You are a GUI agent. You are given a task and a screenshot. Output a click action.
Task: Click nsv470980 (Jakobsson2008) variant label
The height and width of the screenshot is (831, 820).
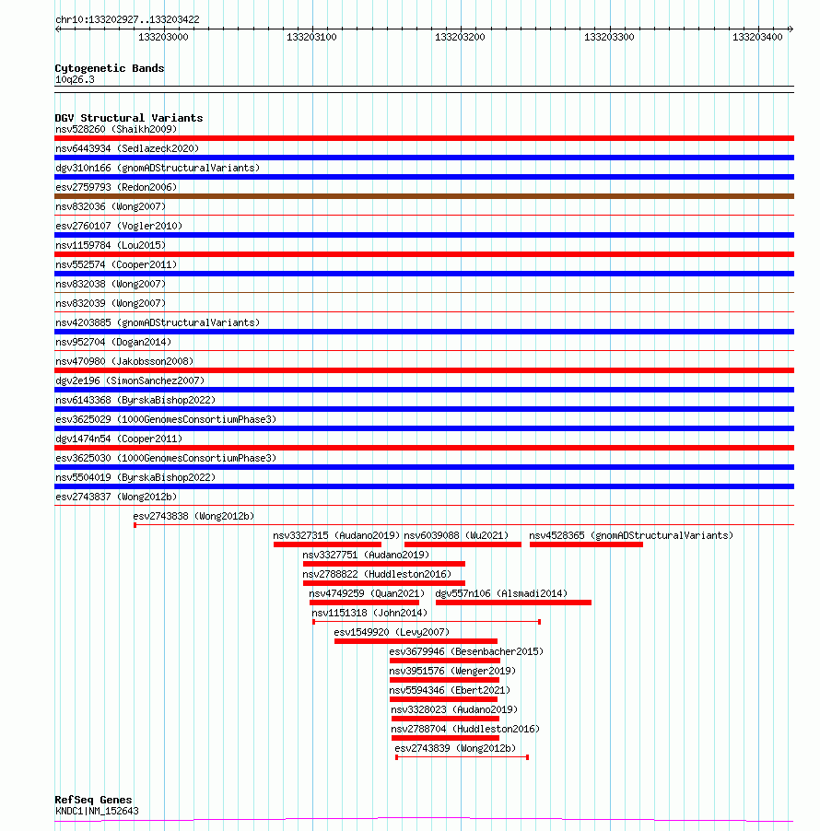point(124,361)
